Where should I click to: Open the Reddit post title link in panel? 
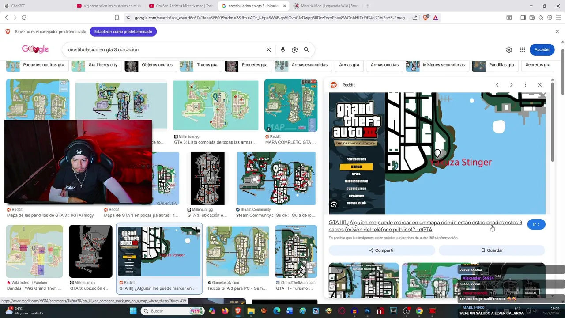425,226
